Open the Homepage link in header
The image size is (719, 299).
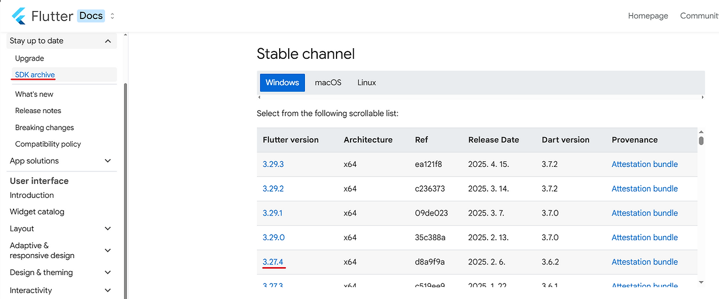[x=648, y=16]
